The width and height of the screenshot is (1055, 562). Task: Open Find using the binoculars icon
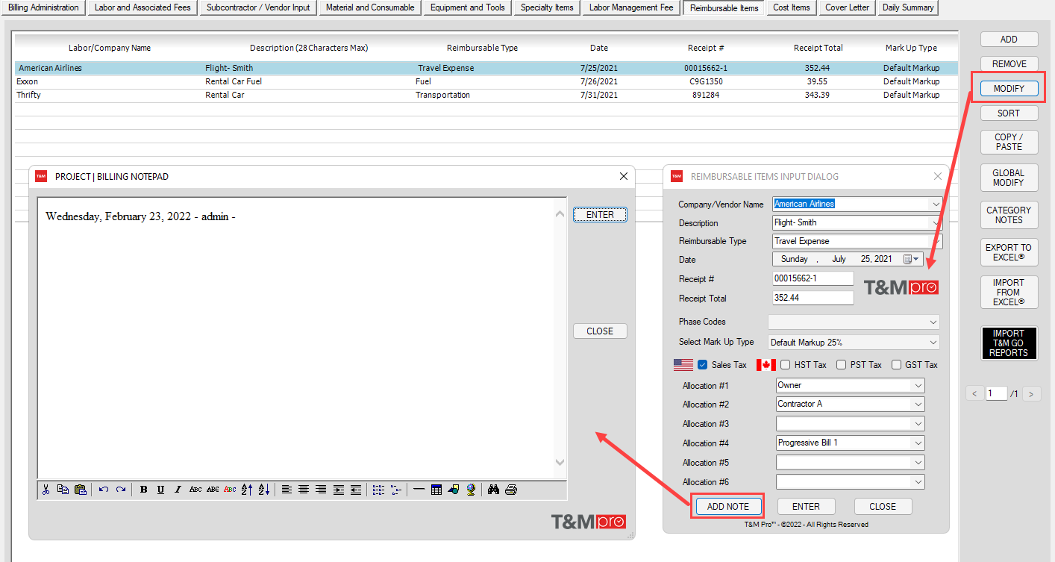pyautogui.click(x=493, y=490)
